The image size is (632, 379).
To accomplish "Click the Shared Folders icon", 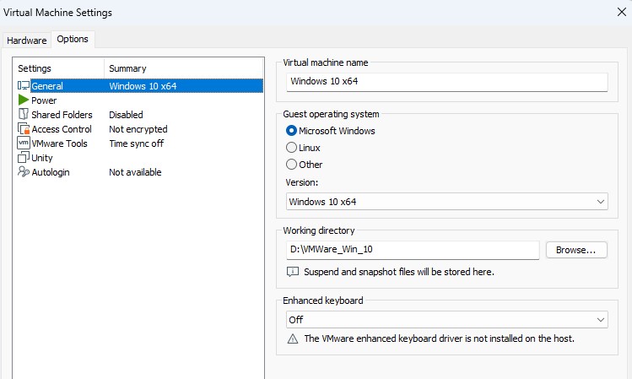I will coord(23,114).
